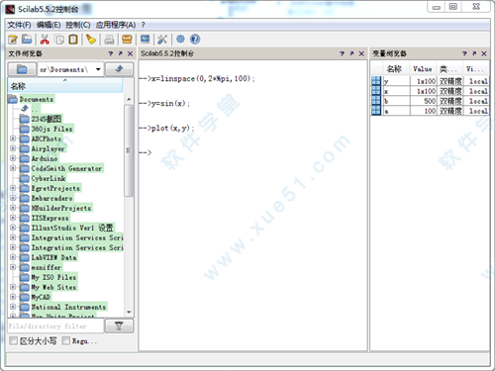Click the select directory folder button
Screen dimensions: 495x371
(22, 69)
